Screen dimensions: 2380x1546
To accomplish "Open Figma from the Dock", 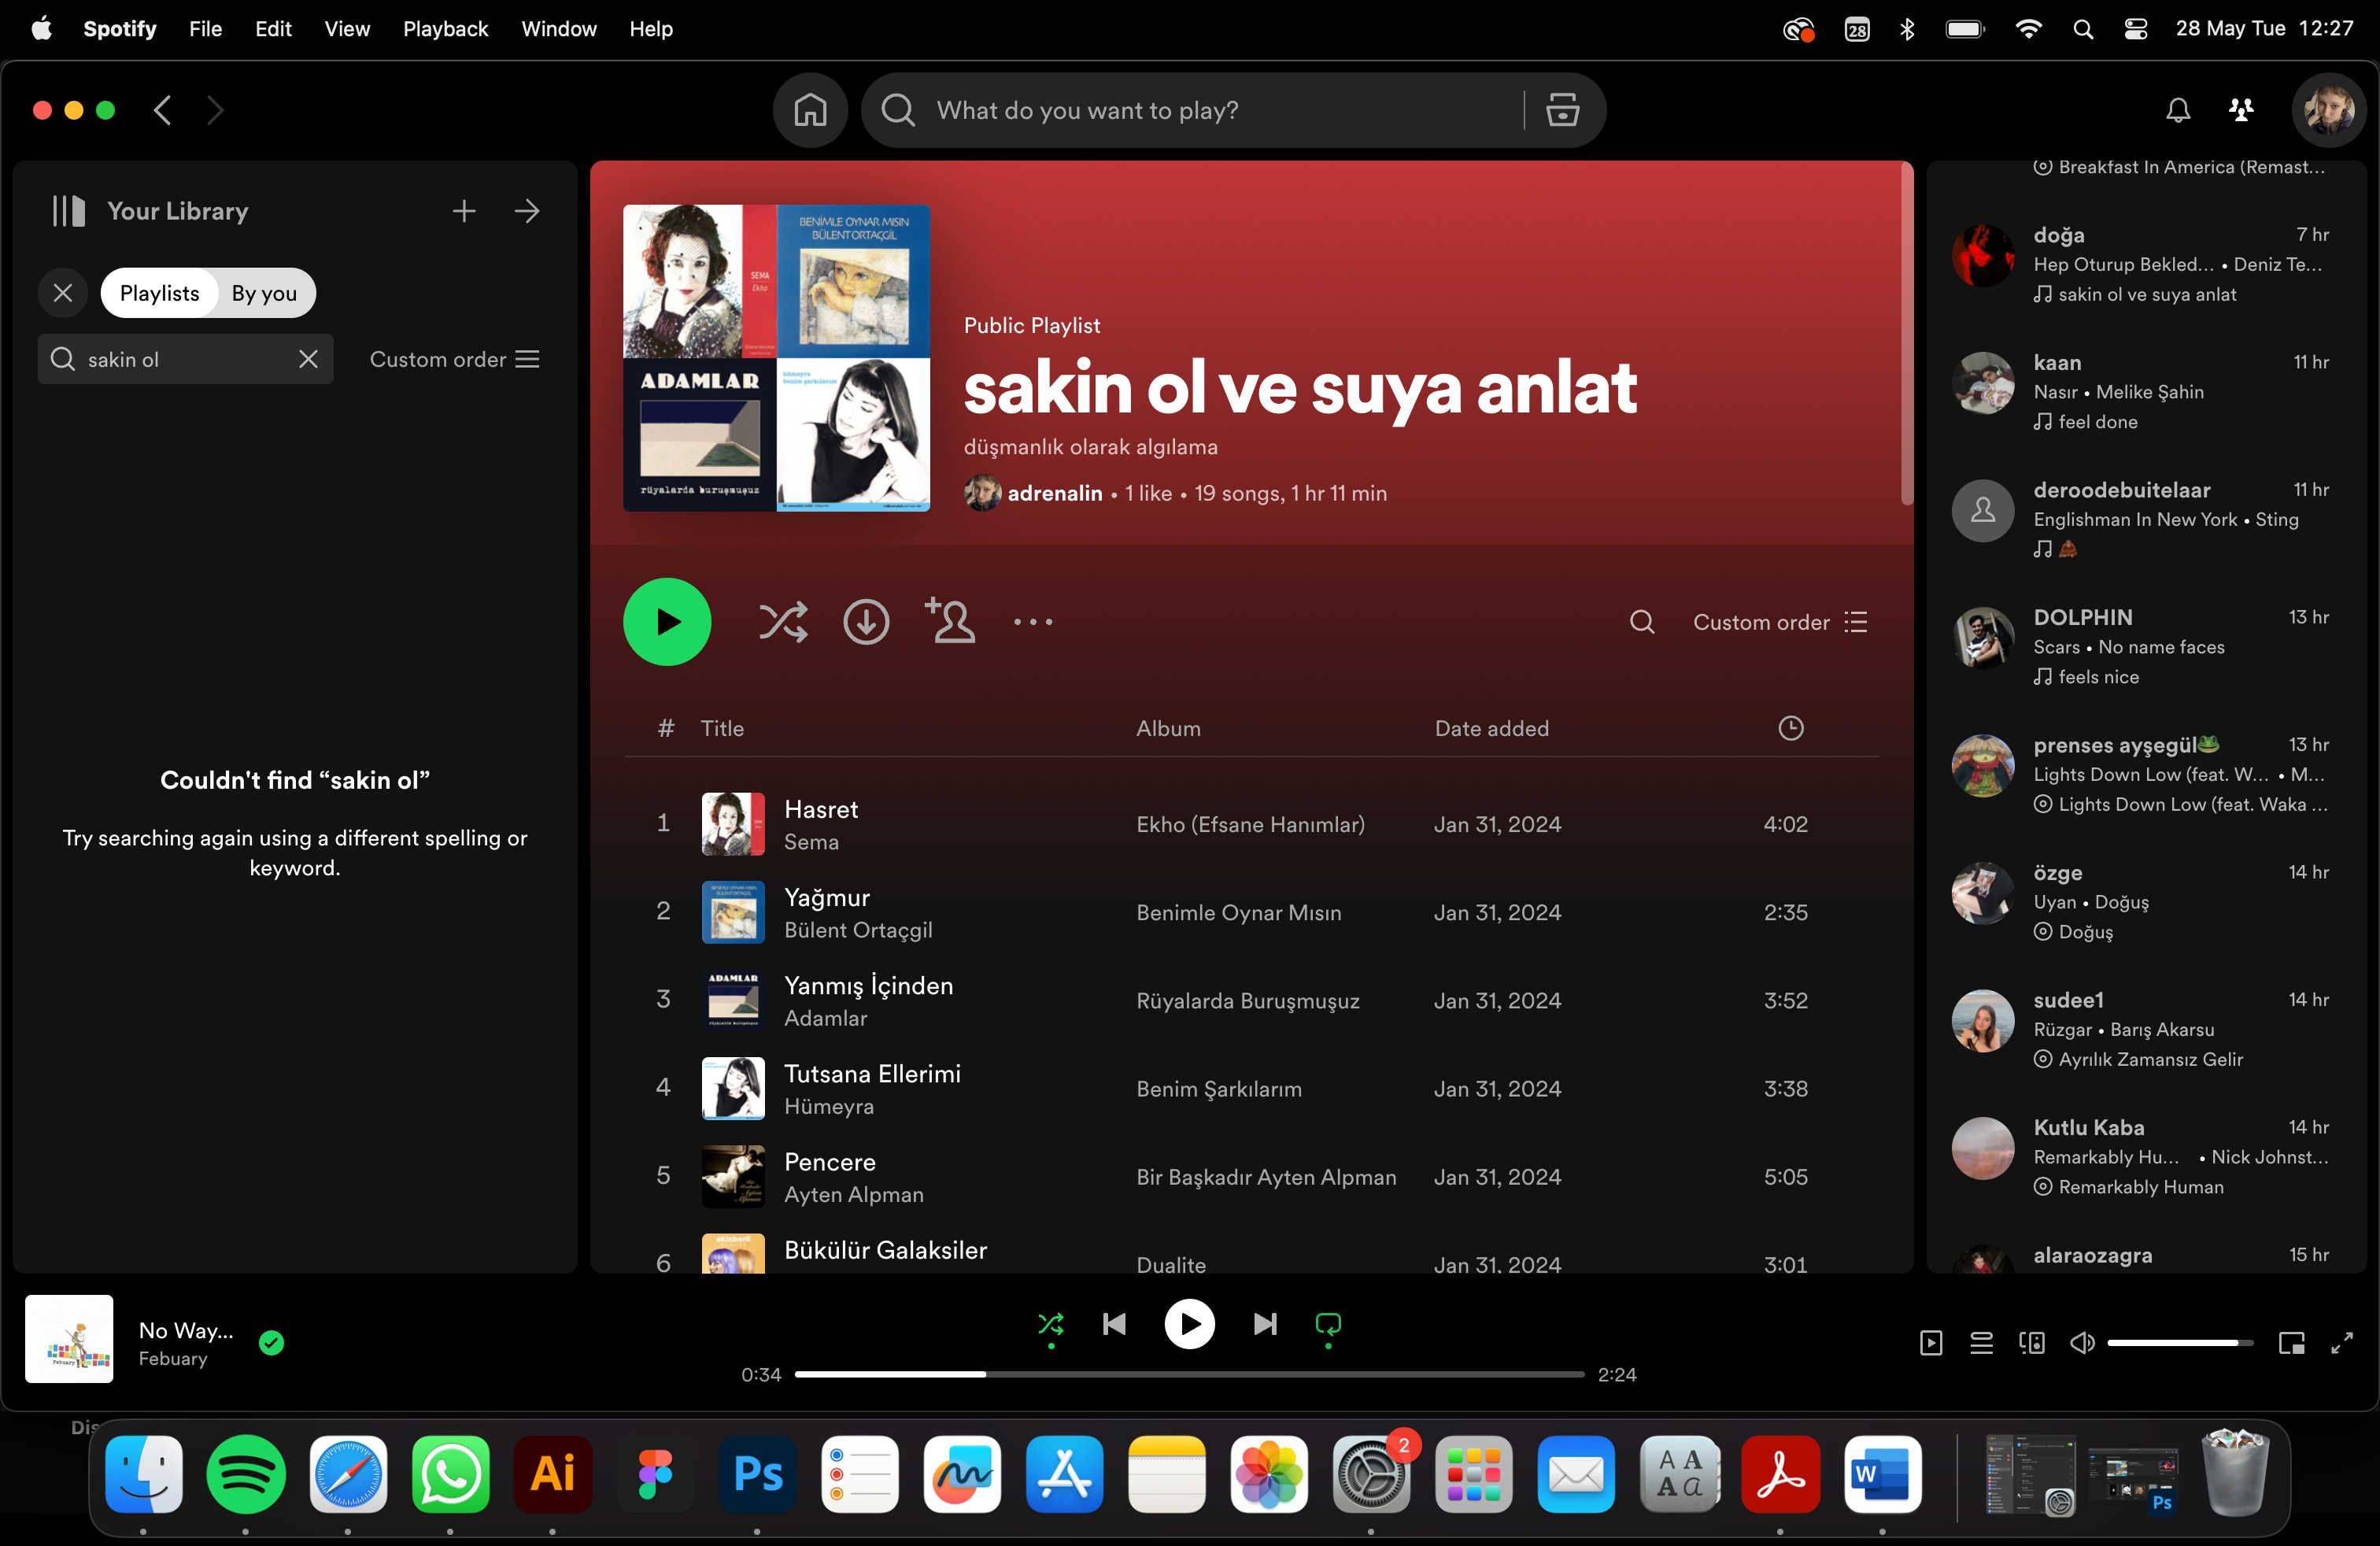I will pyautogui.click(x=655, y=1474).
